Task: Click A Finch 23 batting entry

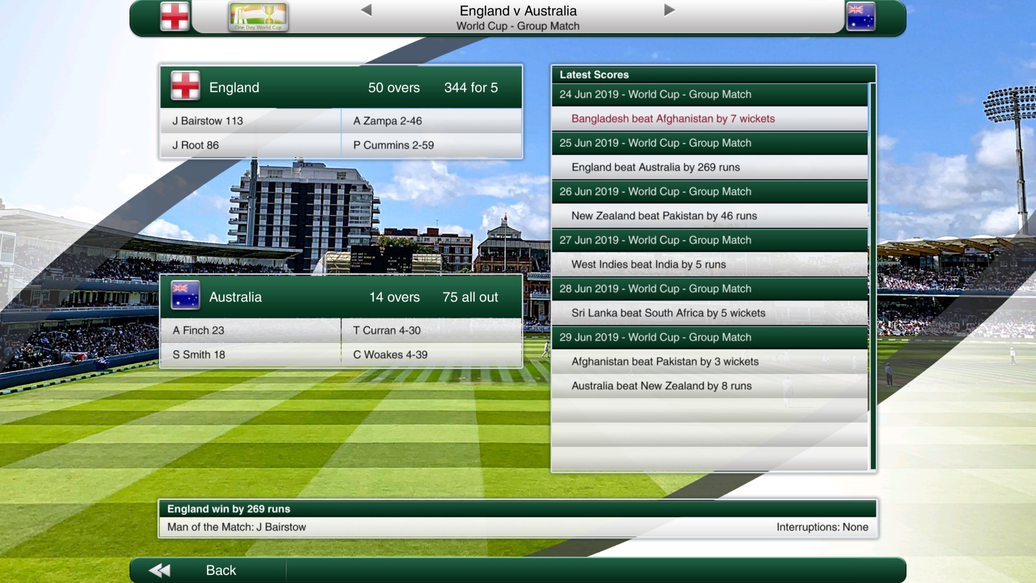Action: 251,330
